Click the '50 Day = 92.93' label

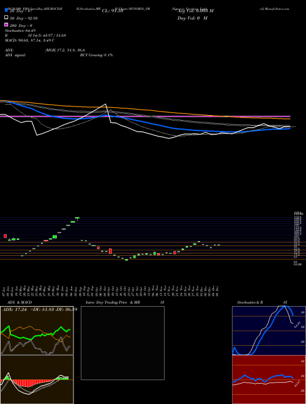click(x=23, y=18)
